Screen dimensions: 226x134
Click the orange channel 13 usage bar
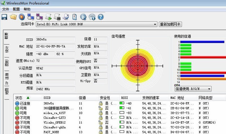pos(203,79)
